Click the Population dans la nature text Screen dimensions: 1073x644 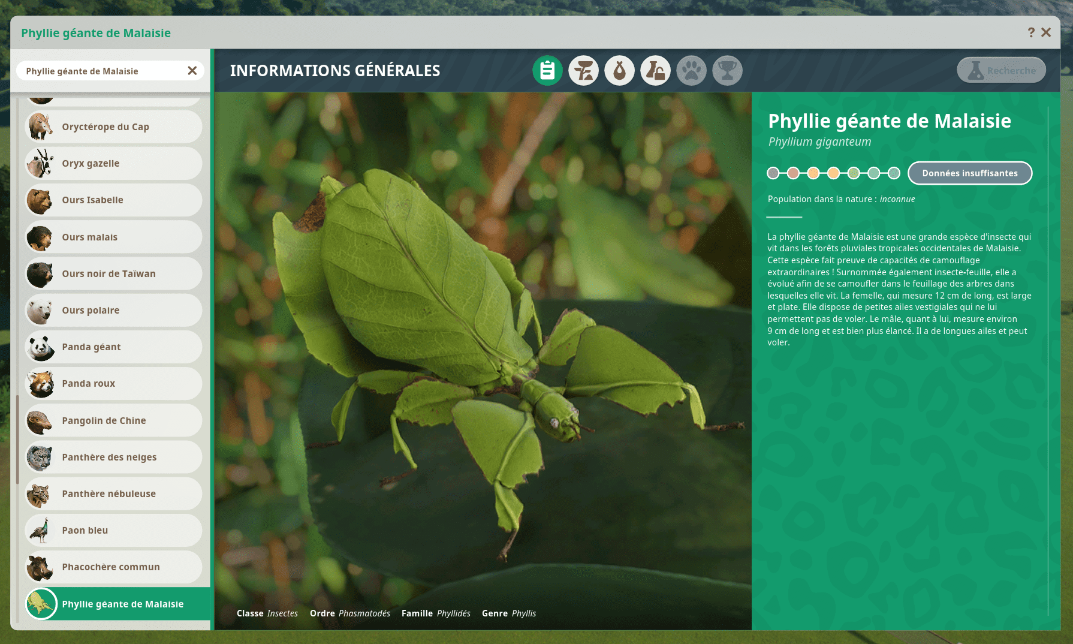841,199
